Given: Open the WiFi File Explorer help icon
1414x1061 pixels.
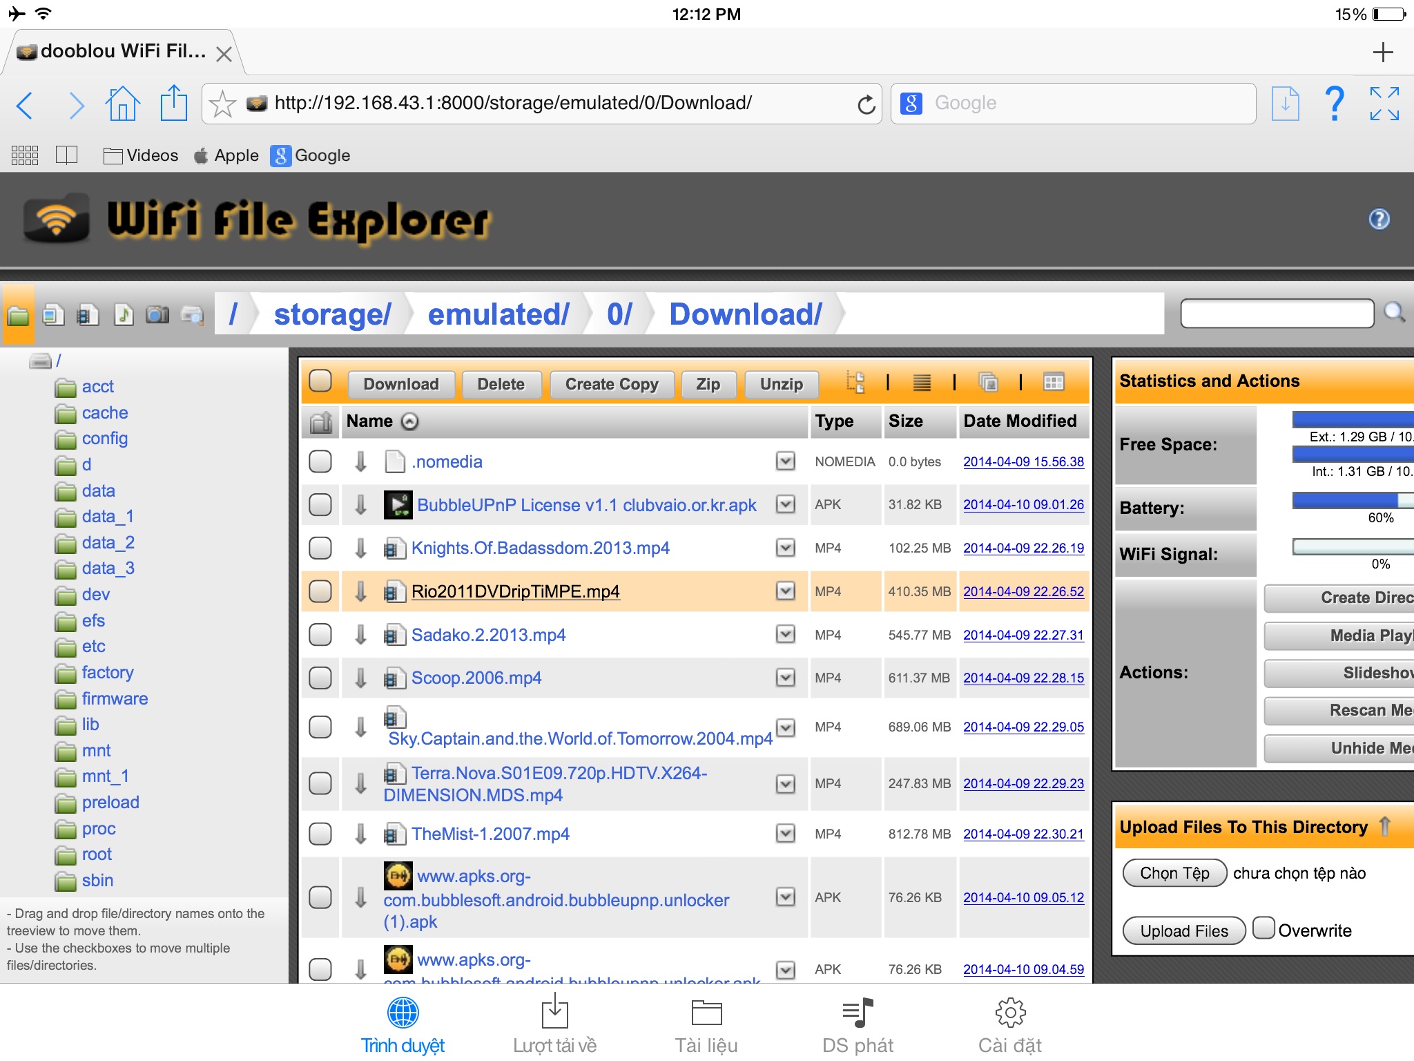Looking at the screenshot, I should click(1379, 219).
